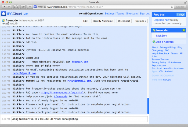Open the Reader view button
Viewport: 188px width, 127px height.
[x=180, y=7]
